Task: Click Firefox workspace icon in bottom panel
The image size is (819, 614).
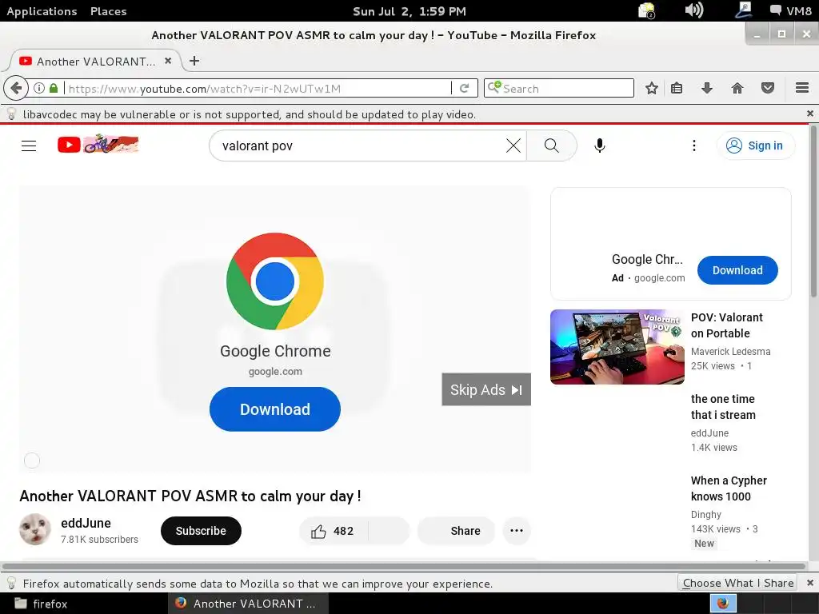Action: [x=723, y=604]
